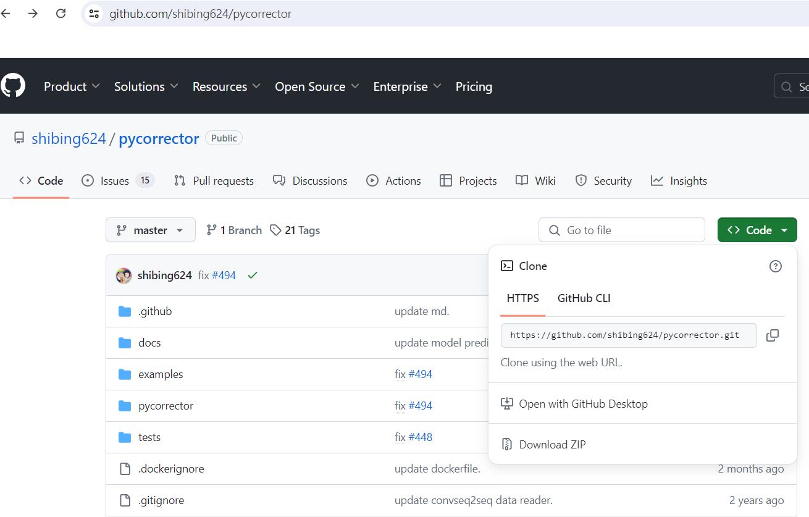Open the #448 link in tests row

[420, 437]
